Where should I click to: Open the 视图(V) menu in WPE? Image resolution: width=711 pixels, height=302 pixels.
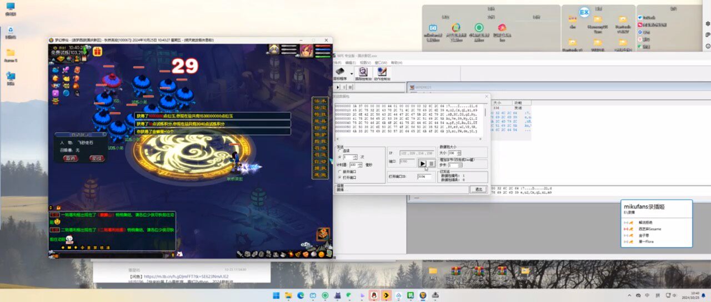coord(365,63)
